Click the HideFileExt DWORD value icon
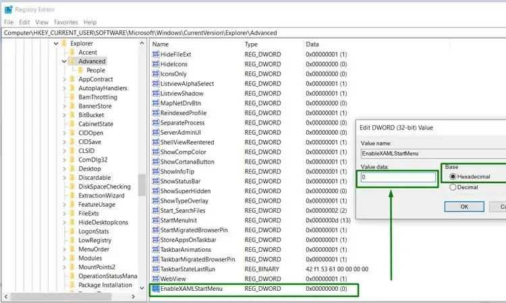506x303 pixels. coord(156,54)
